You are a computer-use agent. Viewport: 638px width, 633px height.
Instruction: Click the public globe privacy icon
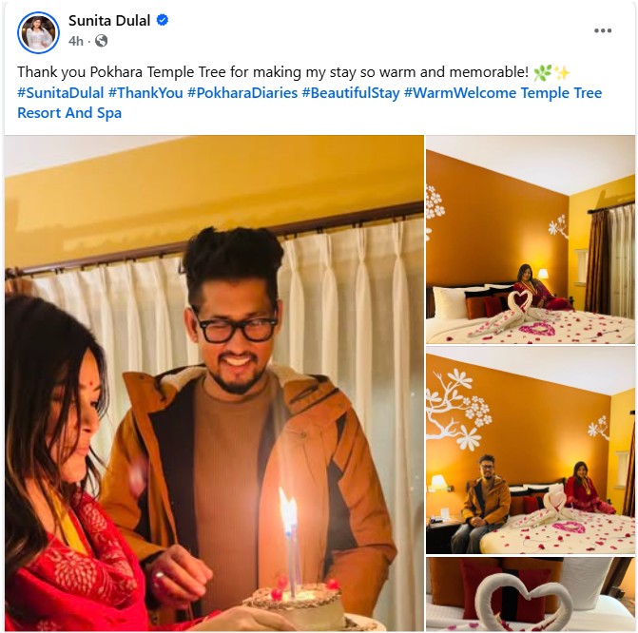pyautogui.click(x=102, y=41)
